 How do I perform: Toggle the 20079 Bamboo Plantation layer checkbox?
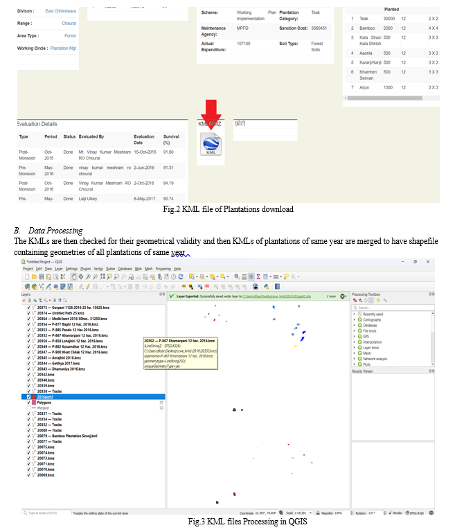(28, 436)
